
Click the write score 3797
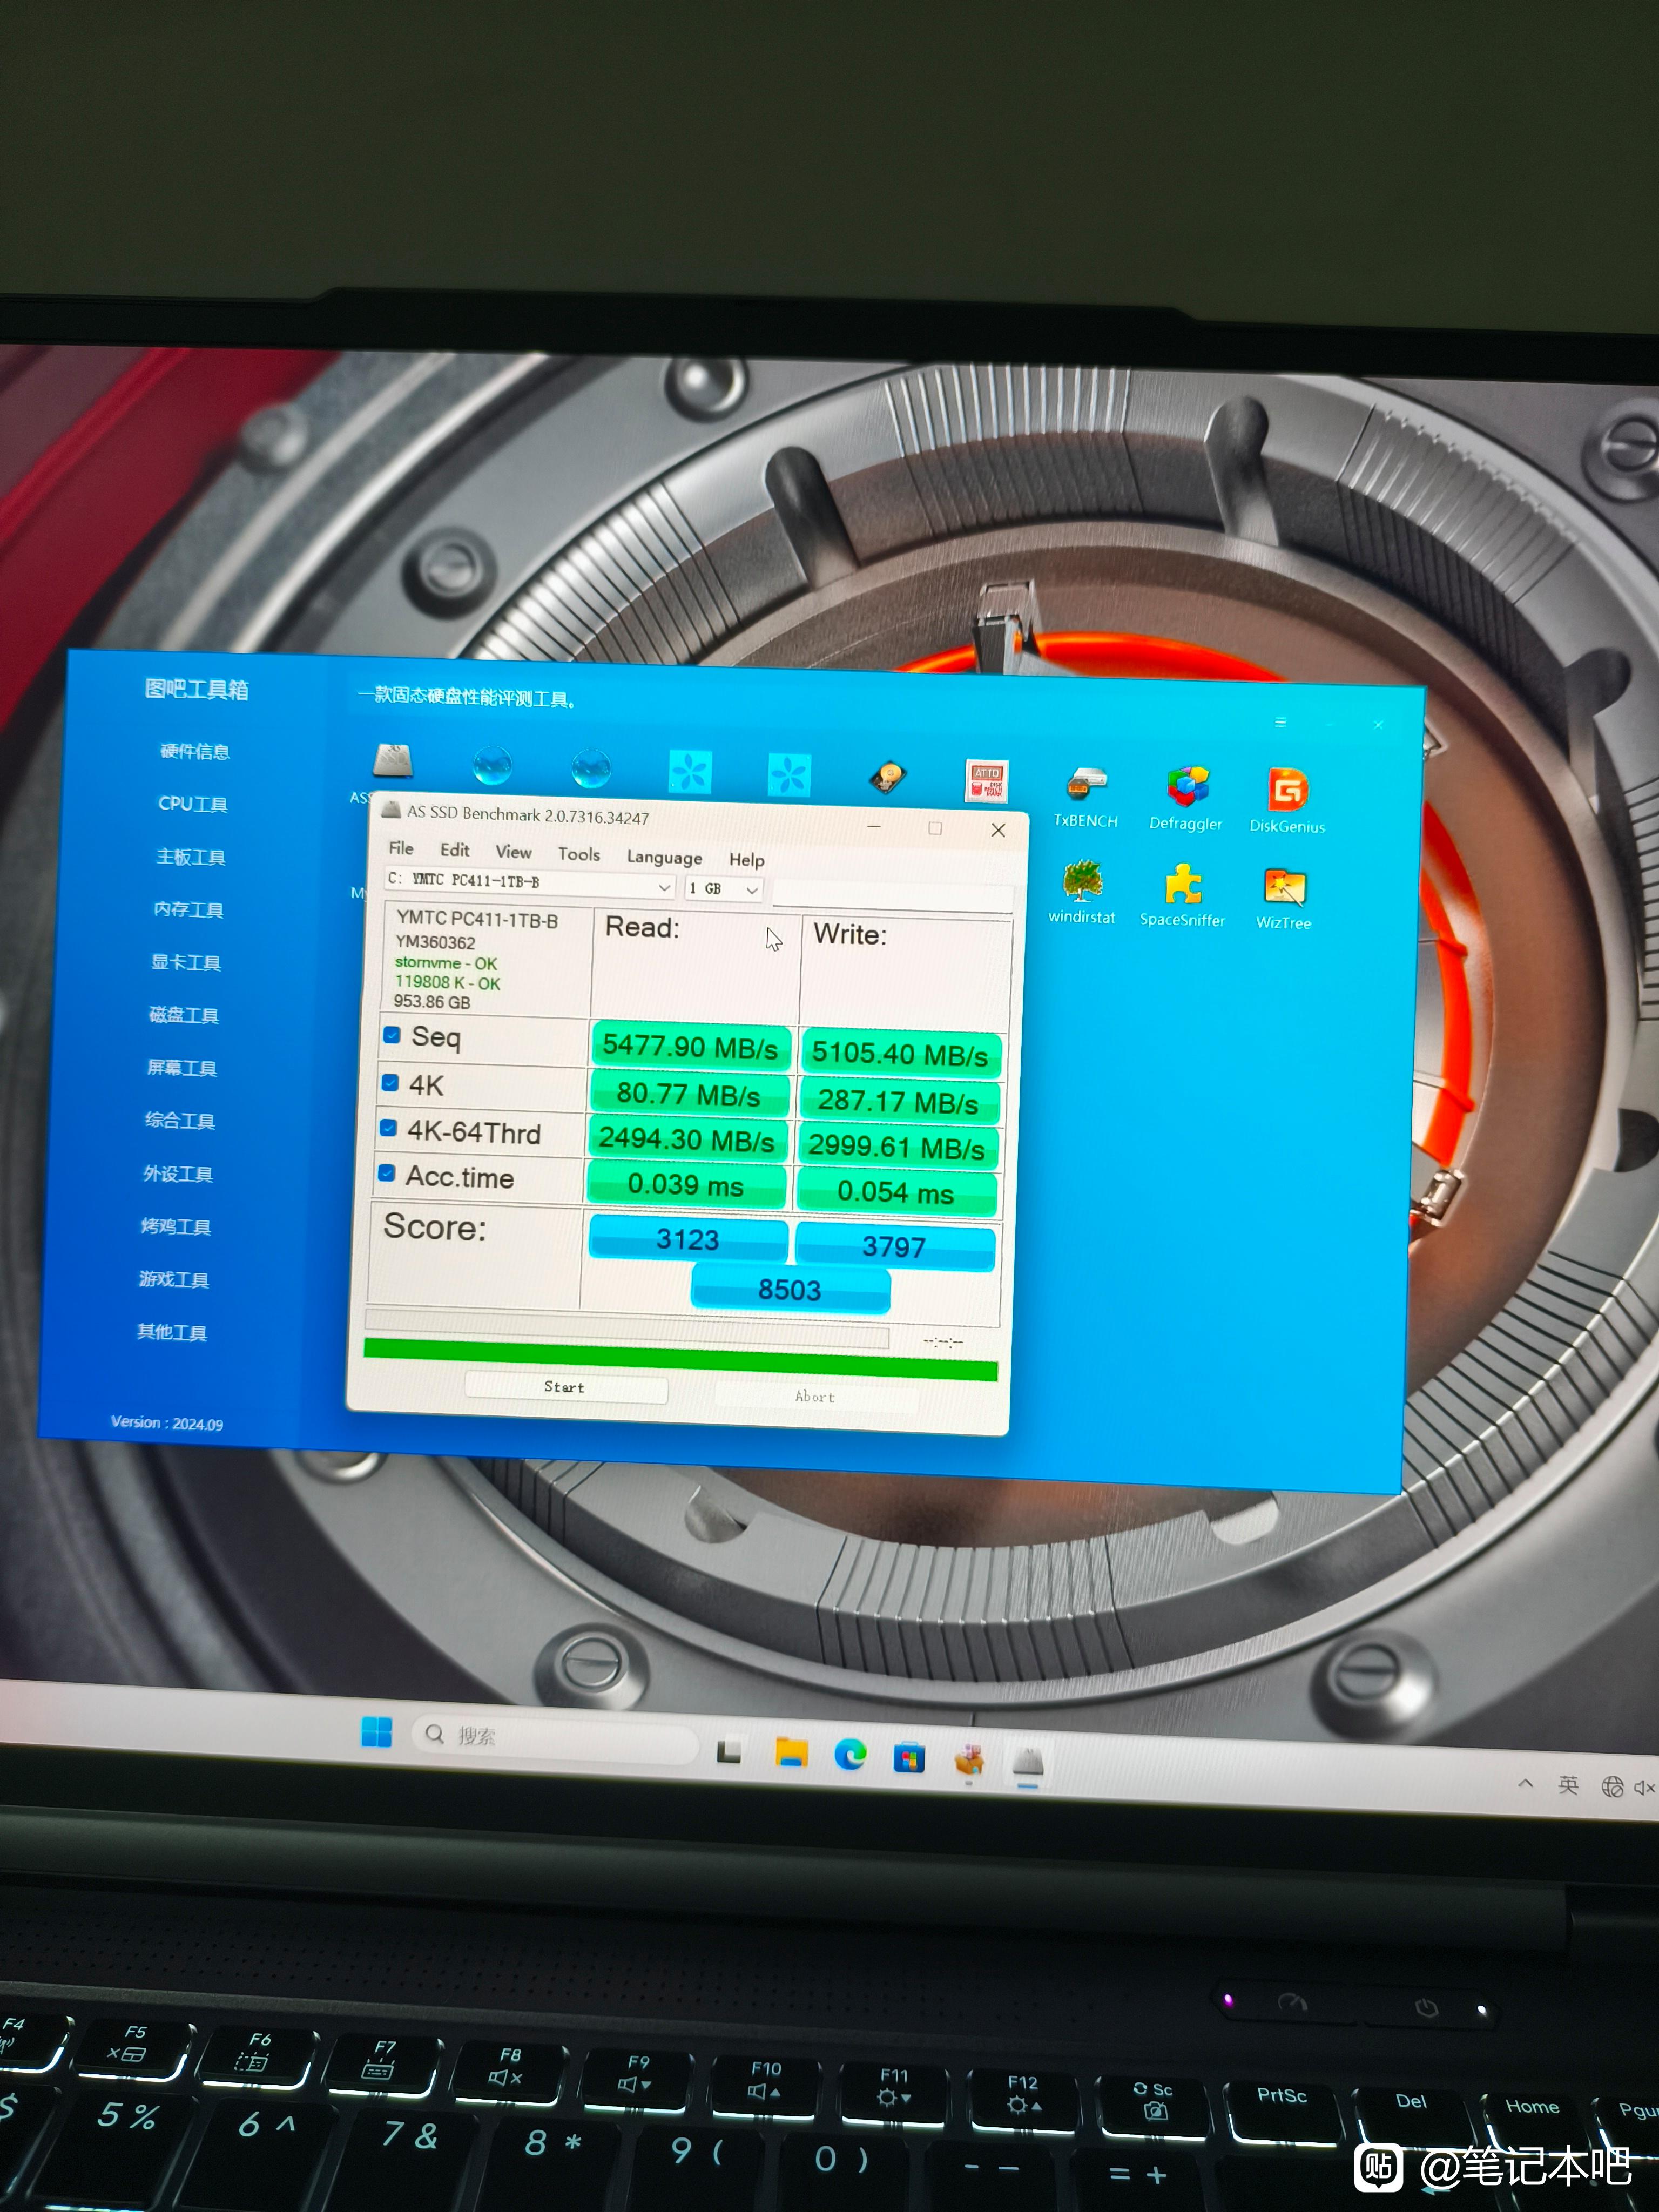894,1247
